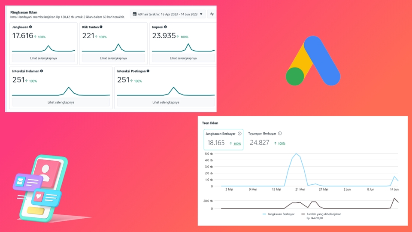Viewport: 412px width, 232px height.
Task: Click the 3 Mei axis label
Action: pos(229,189)
